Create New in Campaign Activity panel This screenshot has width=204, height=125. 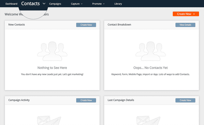(86, 101)
